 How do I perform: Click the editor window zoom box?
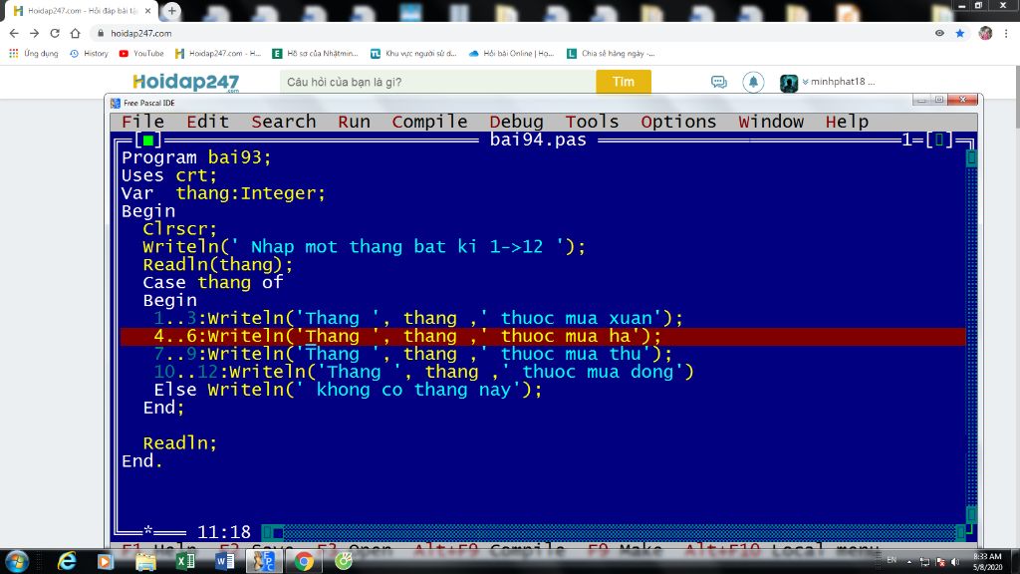(x=939, y=140)
